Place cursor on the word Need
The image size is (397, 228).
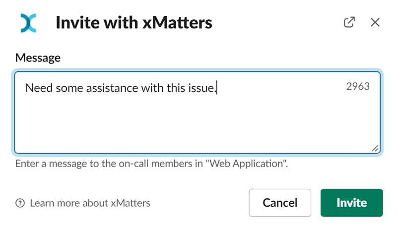coord(39,88)
